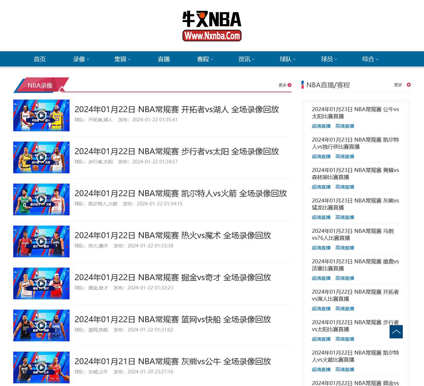Expand the 球队 navigation dropdown
Screen dimensions: 424x386
(x=287, y=59)
